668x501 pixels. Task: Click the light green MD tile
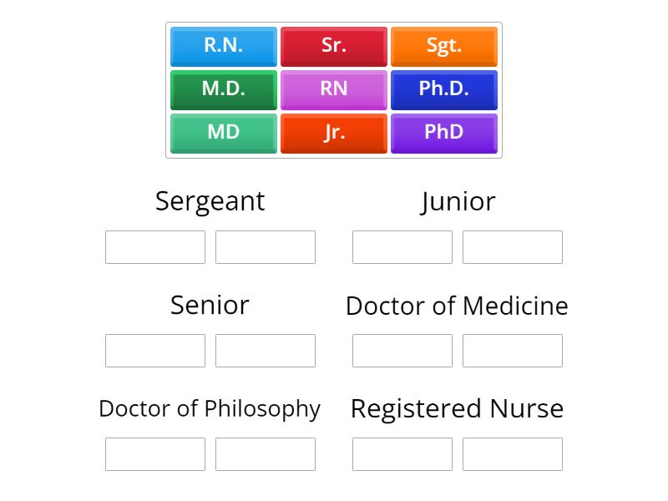(223, 133)
